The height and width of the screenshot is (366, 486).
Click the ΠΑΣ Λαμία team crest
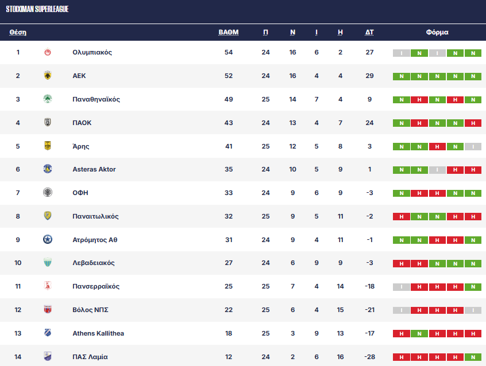pyautogui.click(x=48, y=357)
